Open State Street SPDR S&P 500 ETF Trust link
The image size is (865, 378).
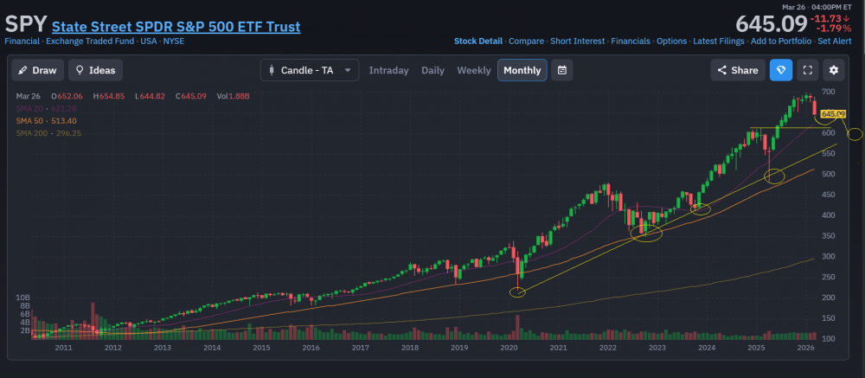coord(176,27)
